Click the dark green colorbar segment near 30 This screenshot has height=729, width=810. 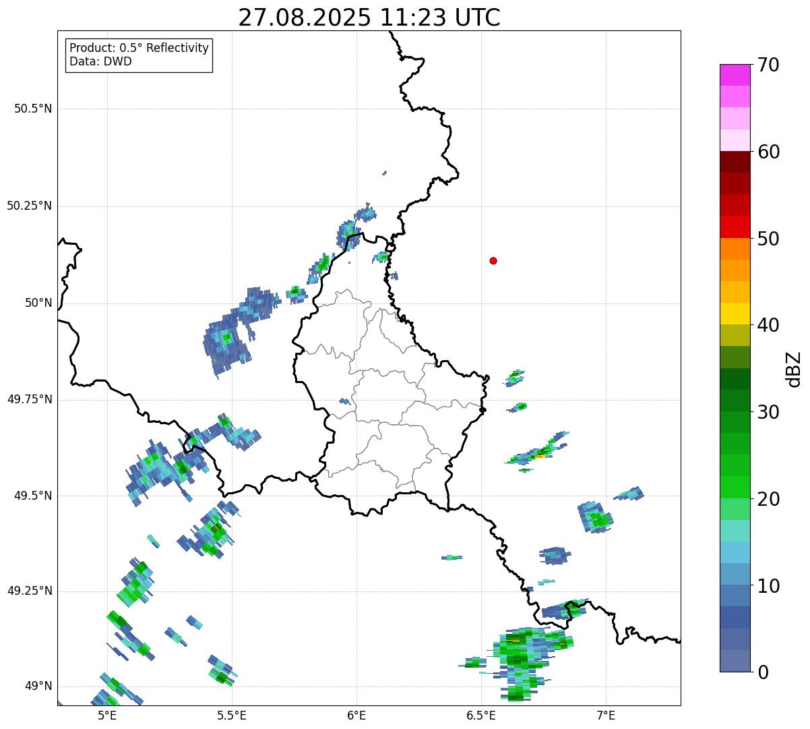(735, 401)
